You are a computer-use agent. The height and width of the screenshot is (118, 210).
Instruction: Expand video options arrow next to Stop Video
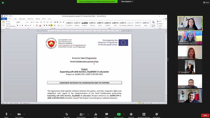24,114
